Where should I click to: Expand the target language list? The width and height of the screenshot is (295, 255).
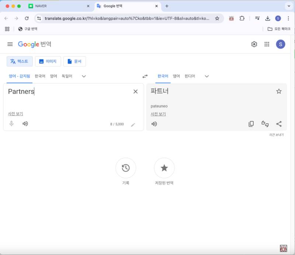206,76
